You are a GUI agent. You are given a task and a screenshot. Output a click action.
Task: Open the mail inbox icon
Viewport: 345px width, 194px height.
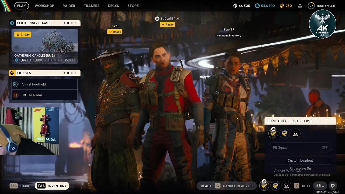[300, 5]
